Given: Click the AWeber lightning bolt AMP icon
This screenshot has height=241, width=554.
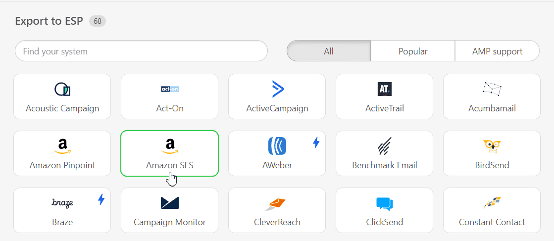Looking at the screenshot, I should coord(316,143).
